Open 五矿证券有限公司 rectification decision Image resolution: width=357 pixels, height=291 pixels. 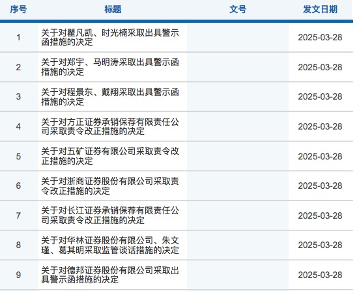tap(110, 156)
